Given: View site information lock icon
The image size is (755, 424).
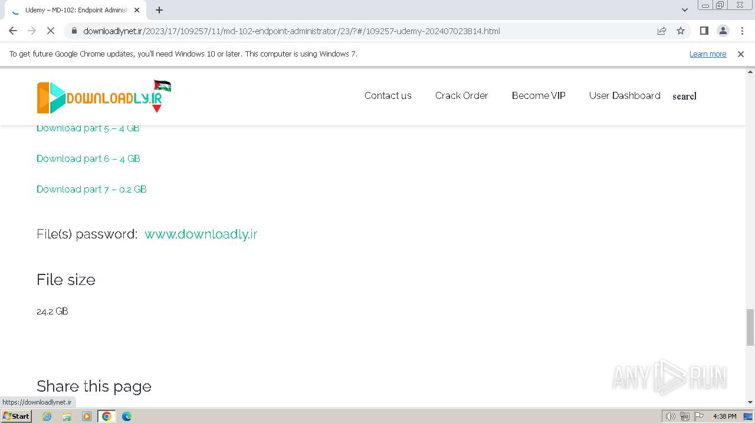Looking at the screenshot, I should (74, 31).
